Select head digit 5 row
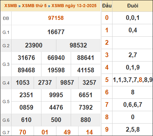Viewport: 153px width, 136px height. [x=127, y=80]
